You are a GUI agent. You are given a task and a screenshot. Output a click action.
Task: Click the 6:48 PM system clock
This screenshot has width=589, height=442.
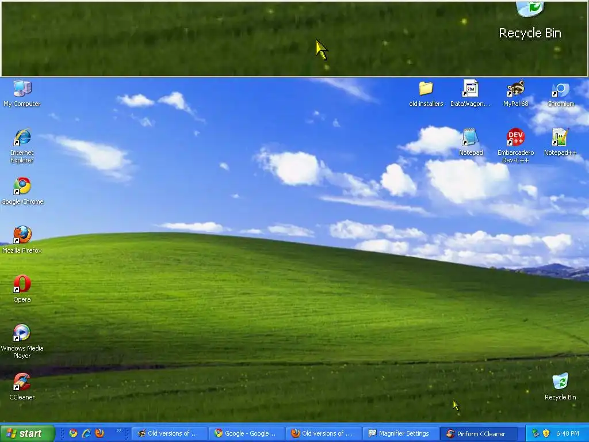pos(568,433)
